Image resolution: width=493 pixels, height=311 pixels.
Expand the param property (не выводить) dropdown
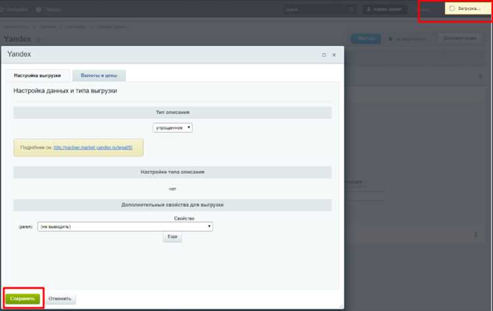tap(125, 226)
